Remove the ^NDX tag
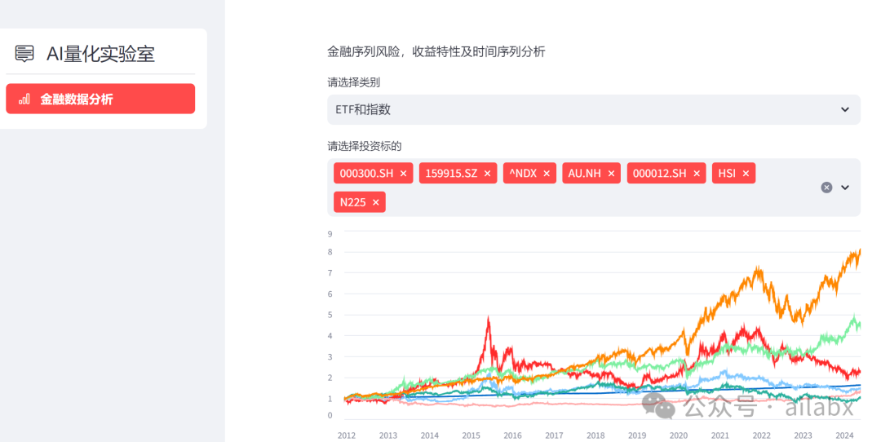The width and height of the screenshot is (881, 442). [x=546, y=174]
